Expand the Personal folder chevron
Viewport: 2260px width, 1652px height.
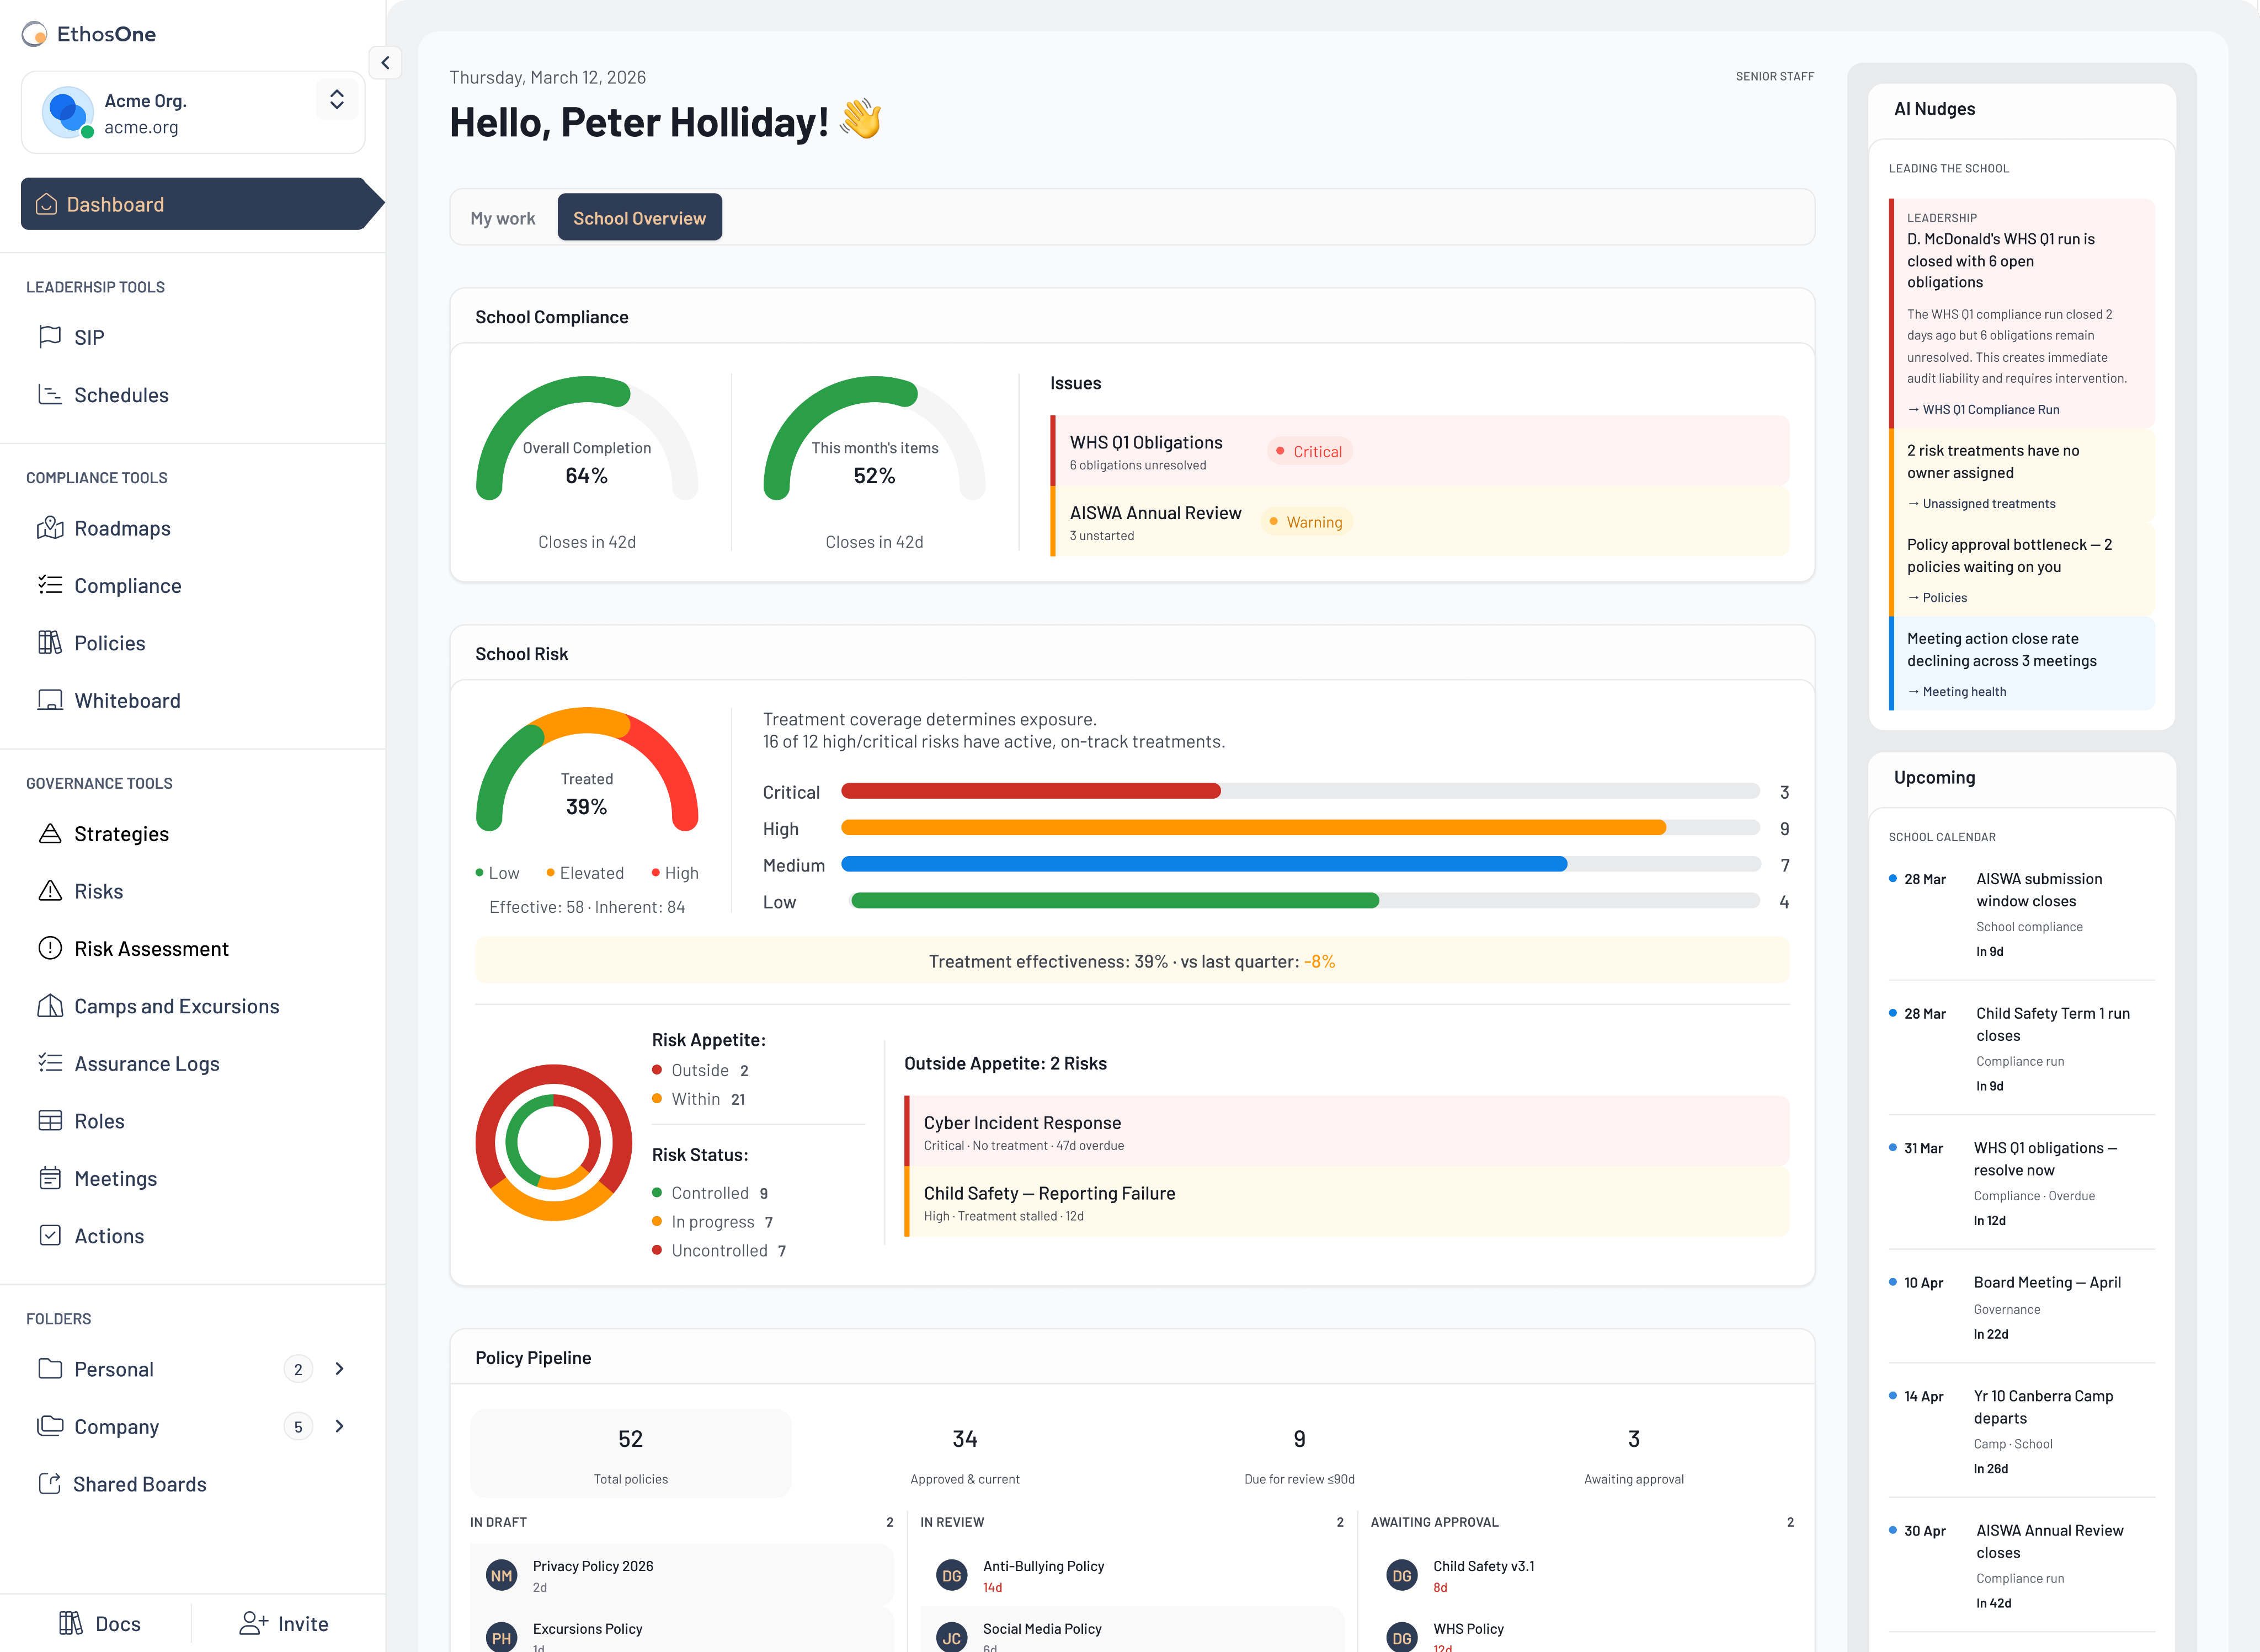(x=339, y=1369)
